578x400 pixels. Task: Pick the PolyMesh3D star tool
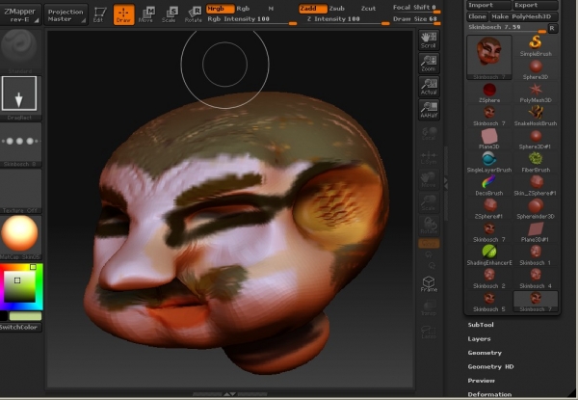536,93
